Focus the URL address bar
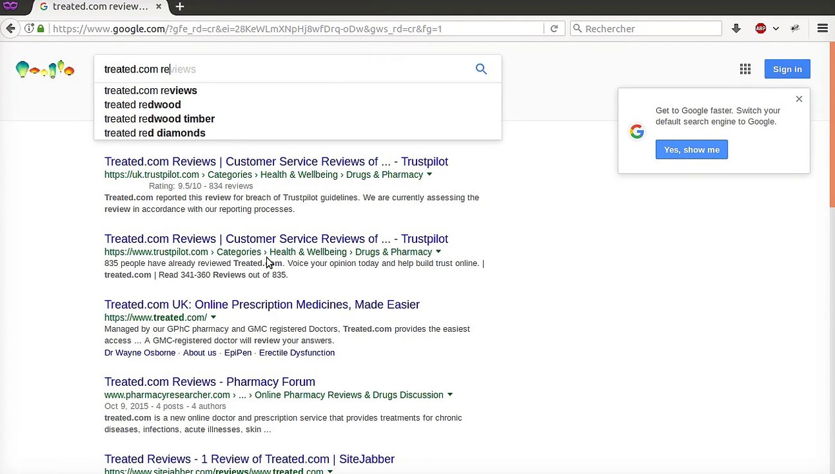This screenshot has height=474, width=835. pyautogui.click(x=297, y=28)
